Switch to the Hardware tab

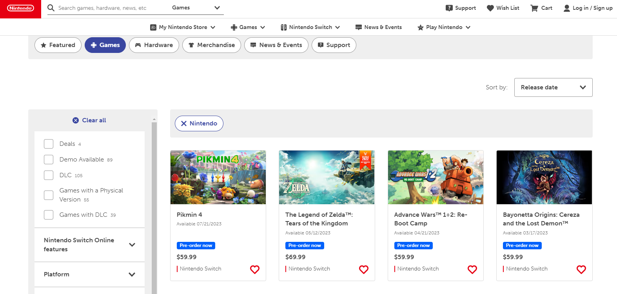(154, 45)
